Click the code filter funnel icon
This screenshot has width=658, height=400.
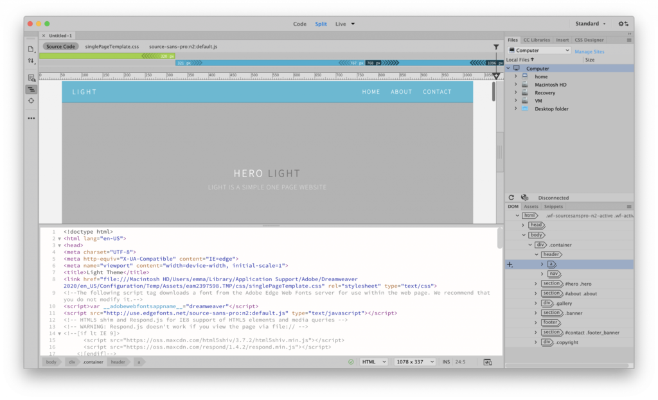(495, 47)
